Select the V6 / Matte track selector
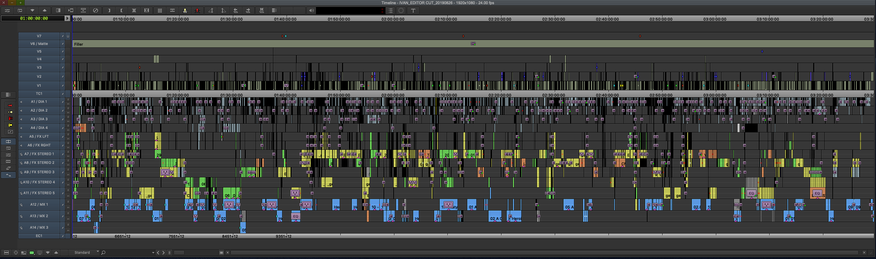This screenshot has height=259, width=876. (x=39, y=44)
